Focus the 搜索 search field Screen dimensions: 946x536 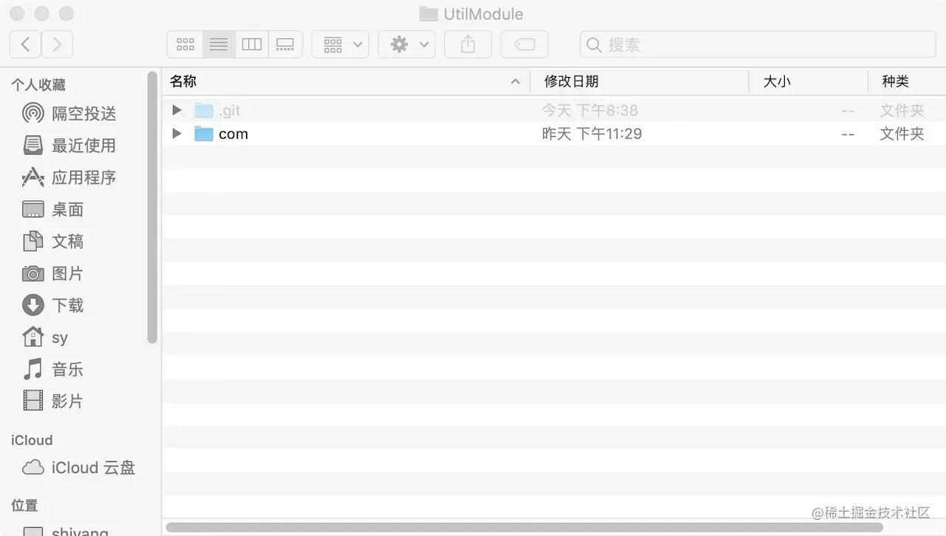tap(759, 44)
